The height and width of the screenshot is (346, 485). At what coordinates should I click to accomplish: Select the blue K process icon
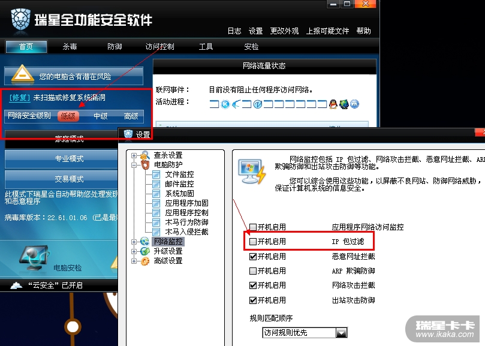click(x=225, y=104)
